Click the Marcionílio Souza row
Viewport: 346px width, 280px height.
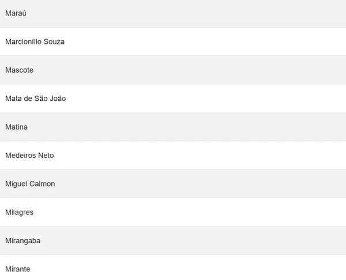pyautogui.click(x=173, y=41)
